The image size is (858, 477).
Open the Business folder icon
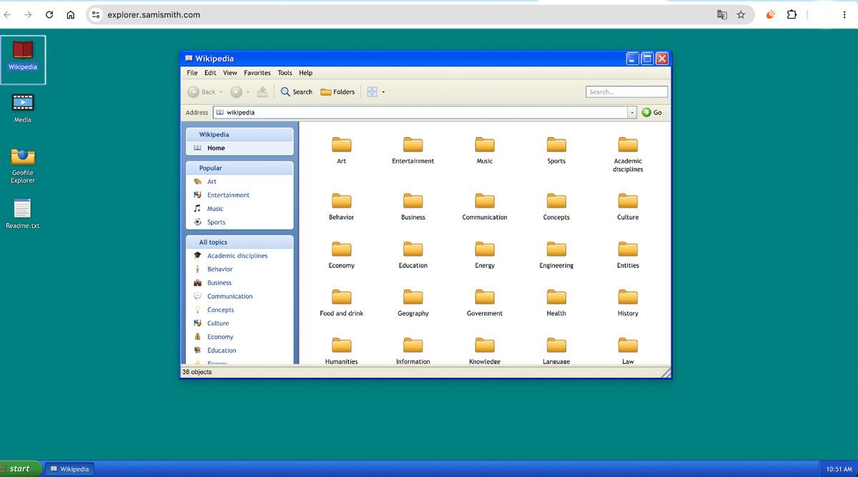point(413,201)
